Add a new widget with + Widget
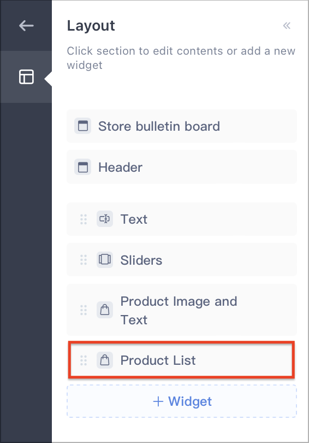 coord(182,401)
